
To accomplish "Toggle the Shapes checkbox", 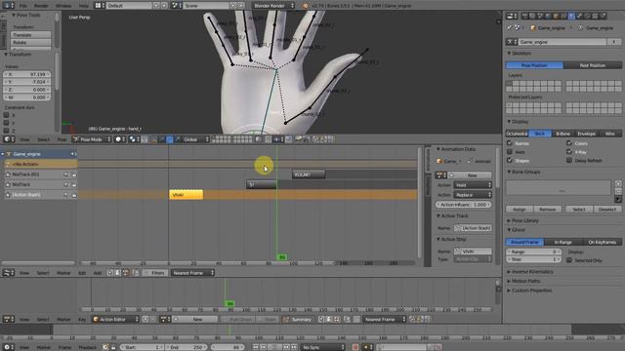I will pos(510,160).
